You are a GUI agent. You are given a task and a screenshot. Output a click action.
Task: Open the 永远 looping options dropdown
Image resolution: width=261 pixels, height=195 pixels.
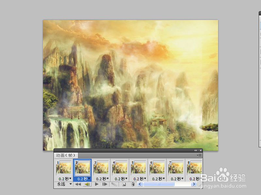pos(64,184)
